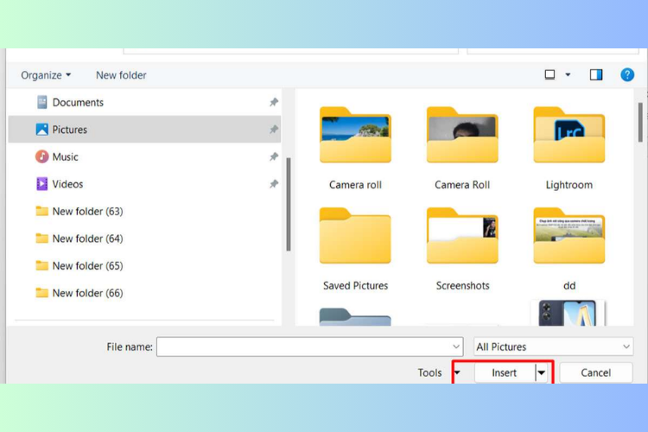The width and height of the screenshot is (648, 432).
Task: Open New folder (66) in sidebar
Action: [x=144, y=293]
